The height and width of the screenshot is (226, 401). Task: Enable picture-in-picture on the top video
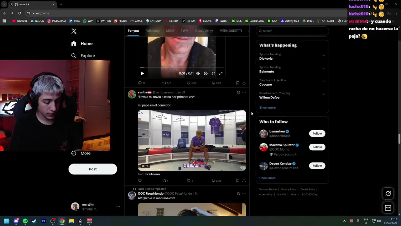click(x=213, y=73)
